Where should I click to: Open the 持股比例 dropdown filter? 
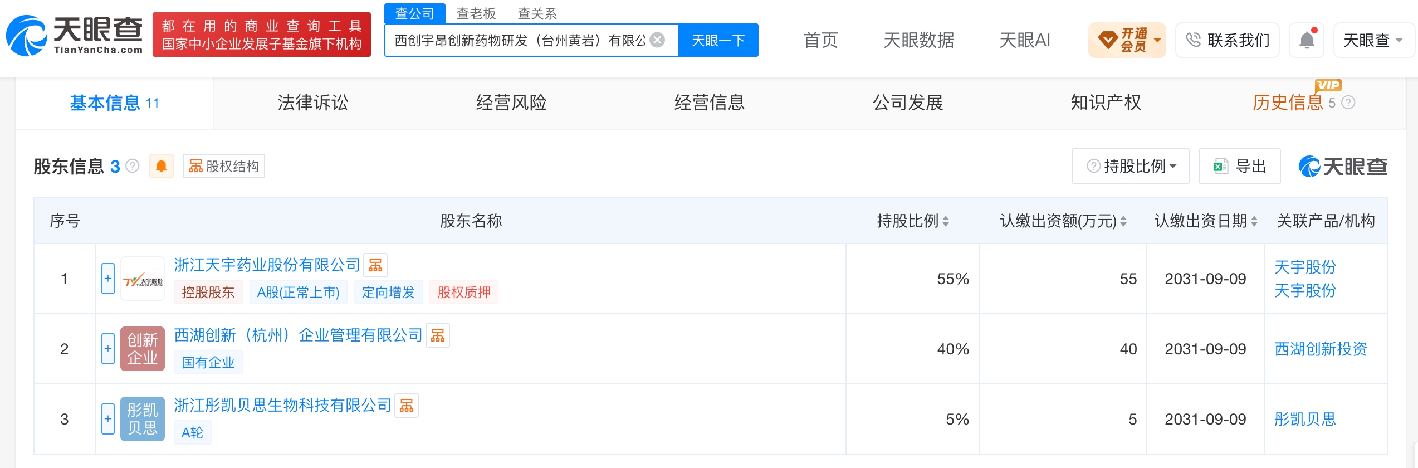pos(1131,166)
